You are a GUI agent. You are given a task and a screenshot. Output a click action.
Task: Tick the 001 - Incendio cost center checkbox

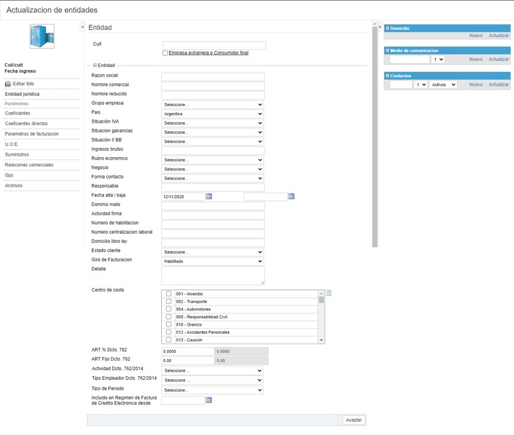click(x=168, y=294)
